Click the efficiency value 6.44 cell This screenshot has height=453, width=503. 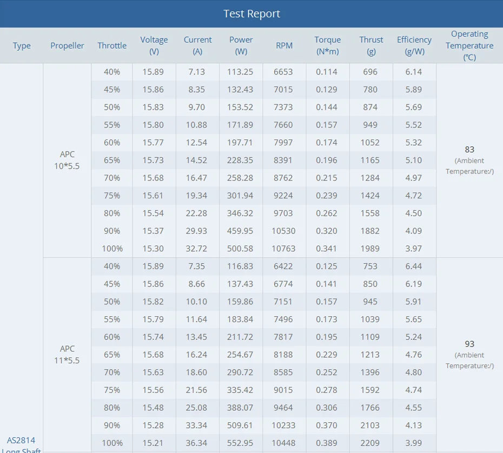pyautogui.click(x=414, y=267)
